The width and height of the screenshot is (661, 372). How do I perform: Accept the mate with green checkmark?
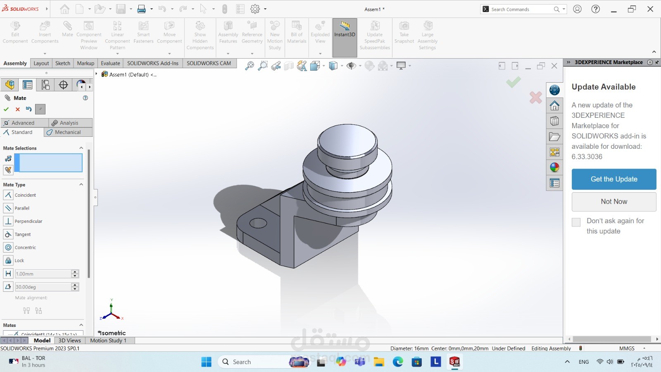6,109
